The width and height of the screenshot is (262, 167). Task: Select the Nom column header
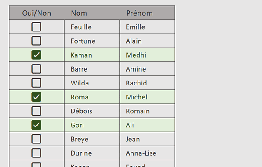pyautogui.click(x=92, y=13)
